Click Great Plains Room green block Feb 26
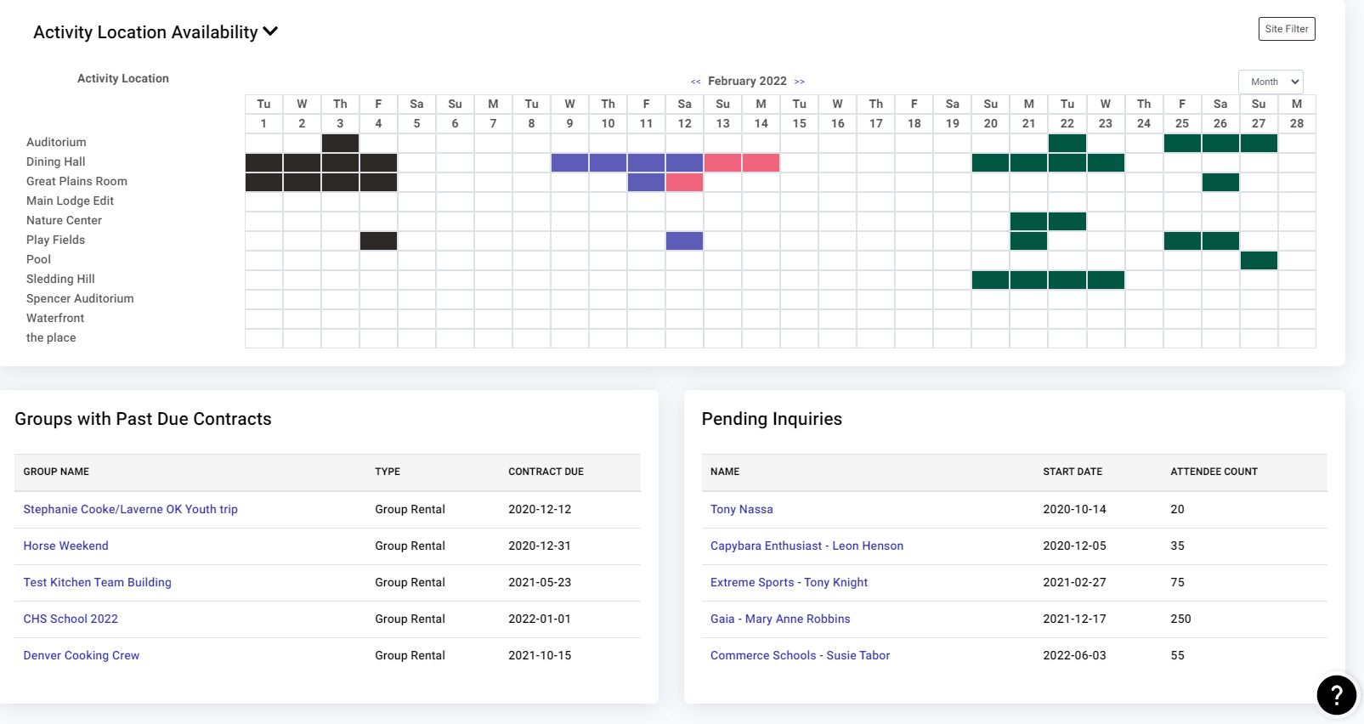The height and width of the screenshot is (724, 1364). click(x=1220, y=182)
